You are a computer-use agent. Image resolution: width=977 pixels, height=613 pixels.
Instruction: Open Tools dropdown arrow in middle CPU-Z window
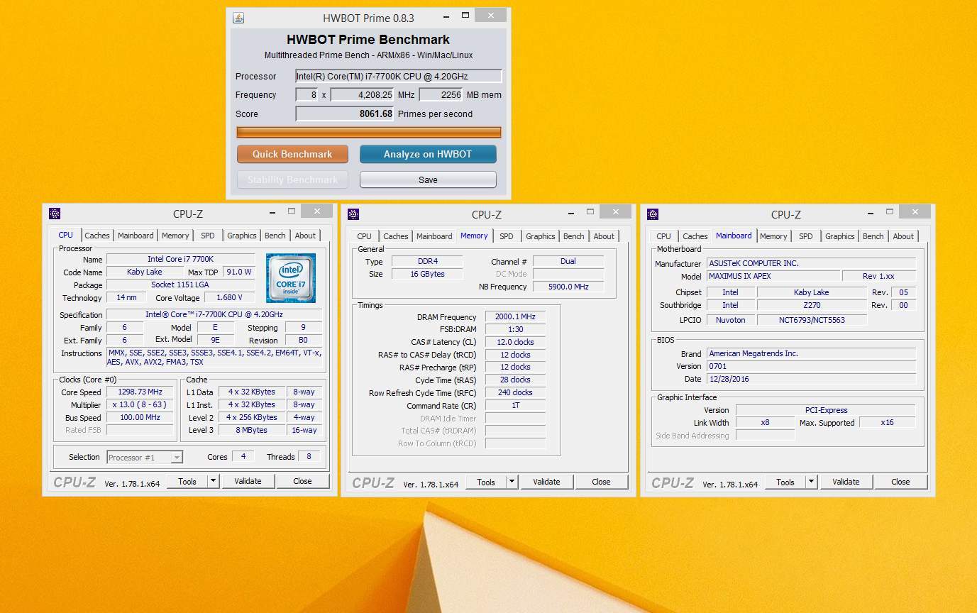[x=512, y=482]
